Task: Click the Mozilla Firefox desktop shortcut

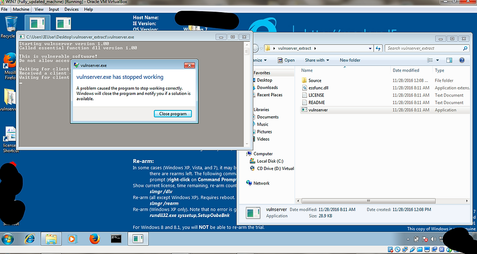Action: 10,66
